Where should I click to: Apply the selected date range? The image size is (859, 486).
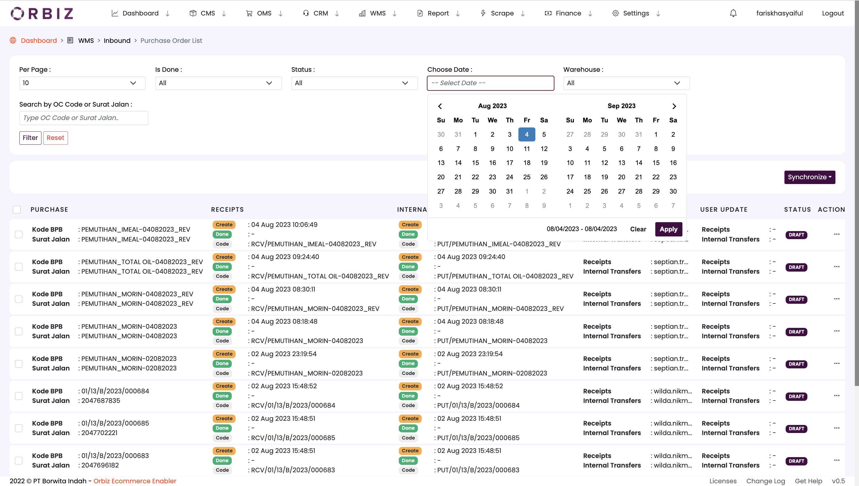[x=668, y=229]
